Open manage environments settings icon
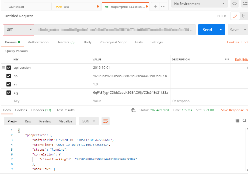Screen dimensions: 248x174 [245, 3]
